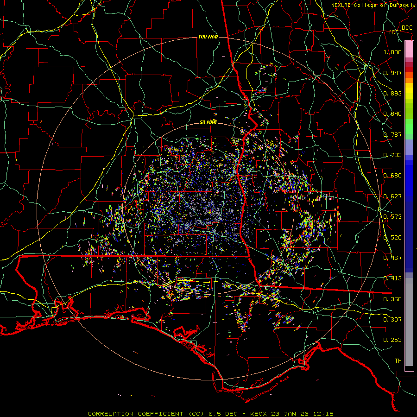Click the 0.627 legend value
The image size is (417, 417).
392,196
